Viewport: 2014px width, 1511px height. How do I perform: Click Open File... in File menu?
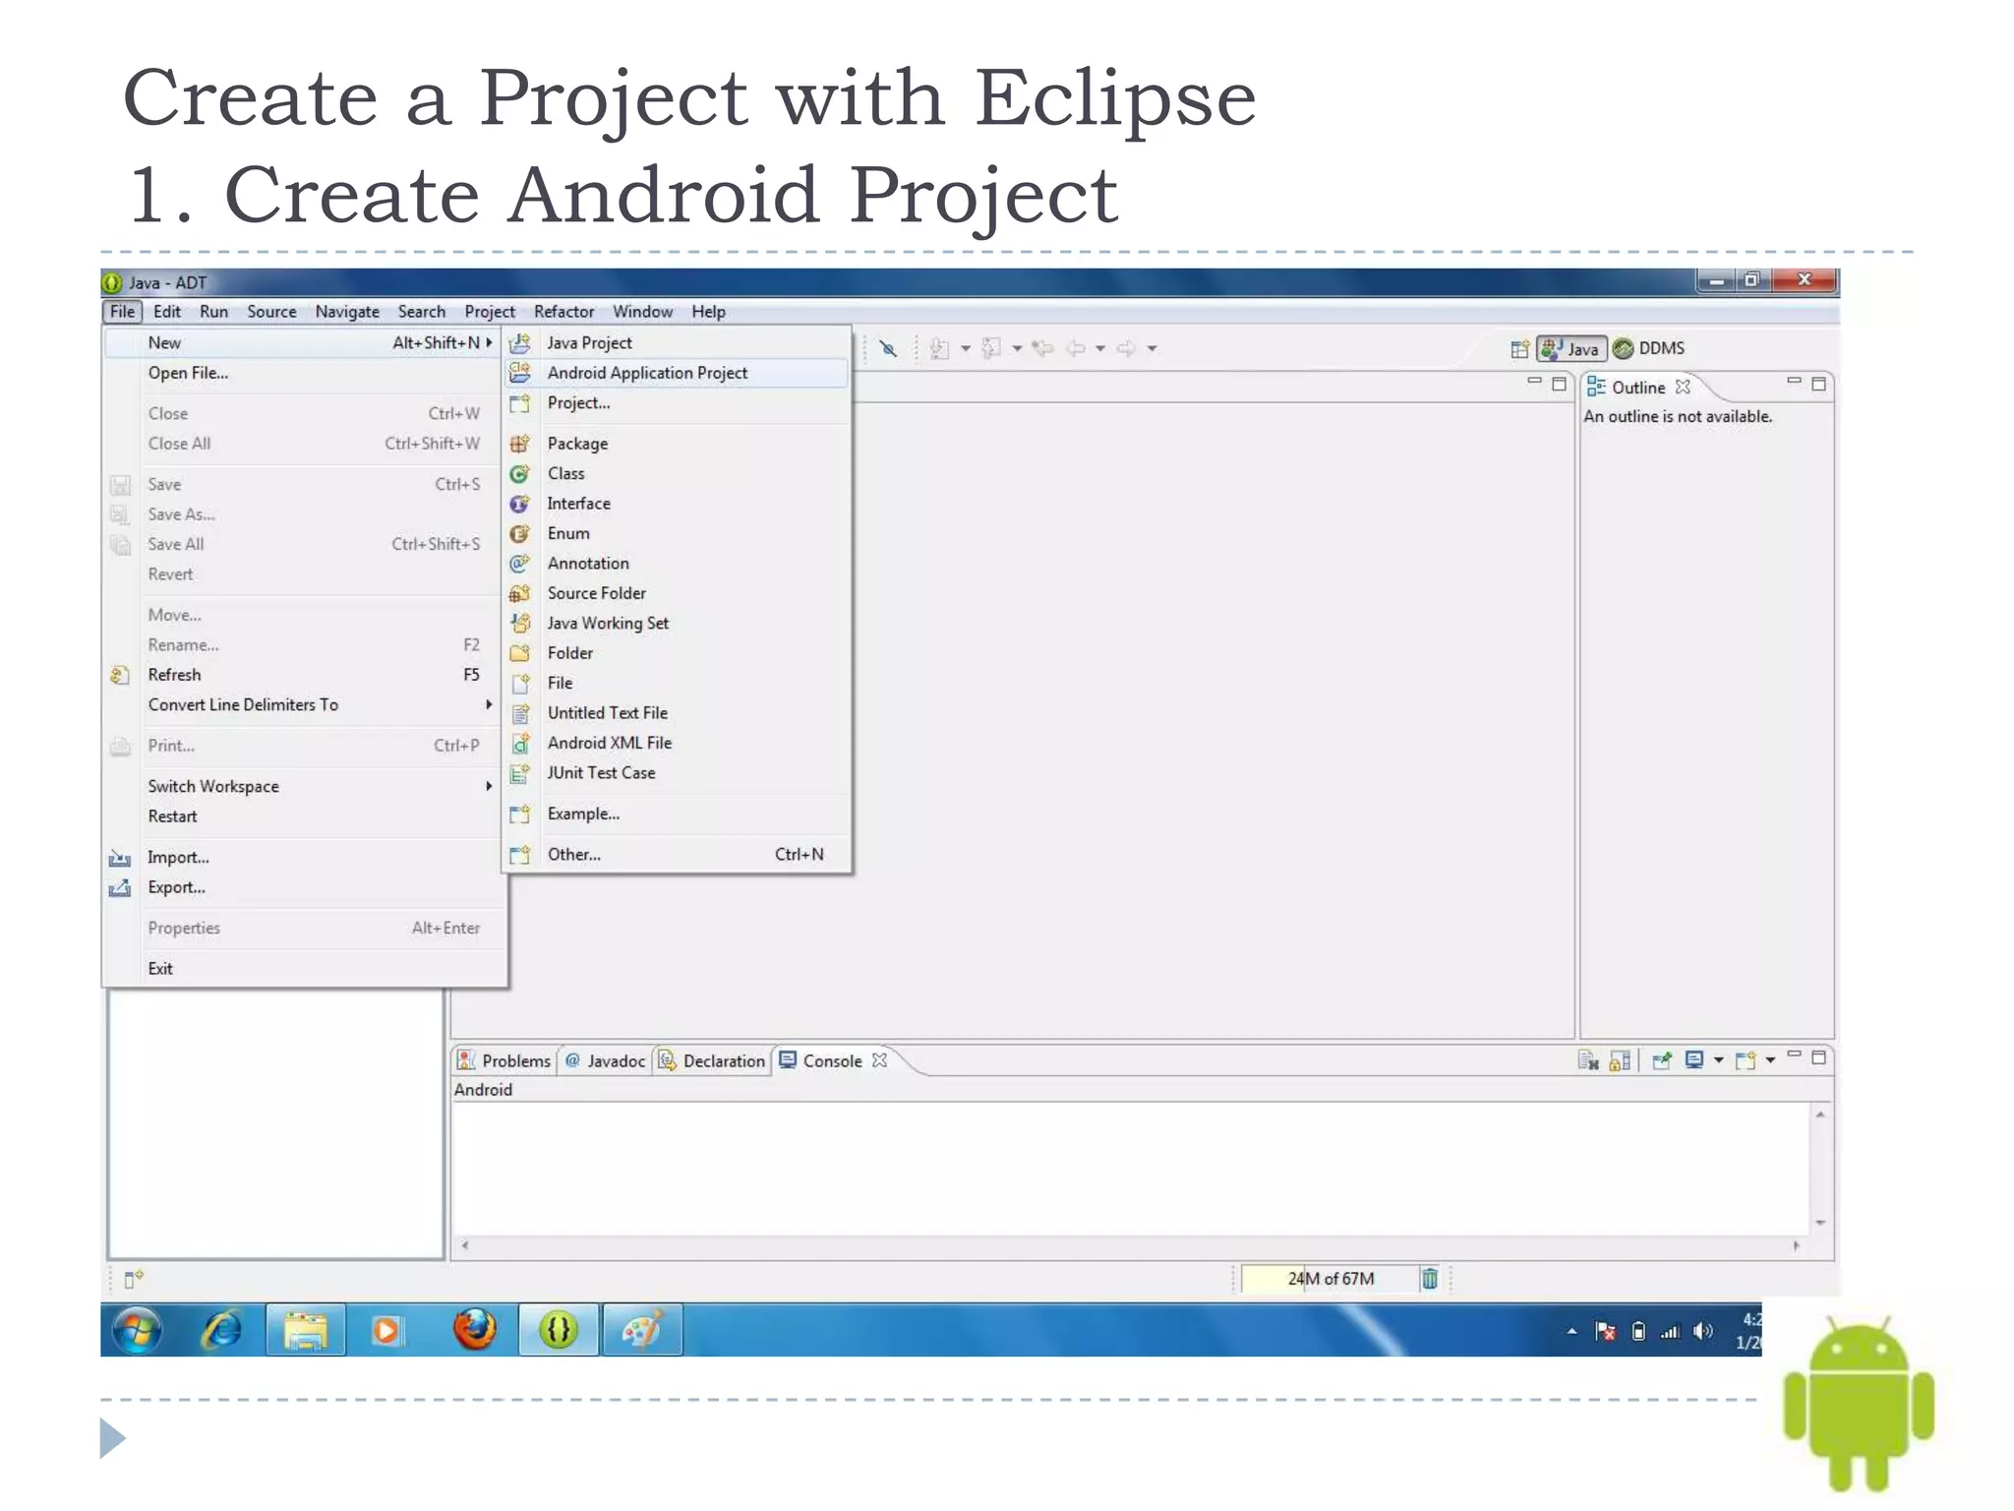(x=303, y=374)
